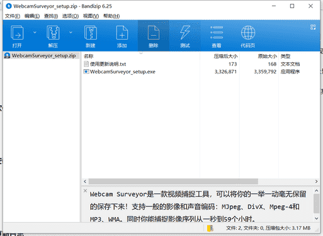The width and height of the screenshot is (323, 236).
Task: Click the file list horizontal scrollbar thumb
Action: [x=173, y=181]
